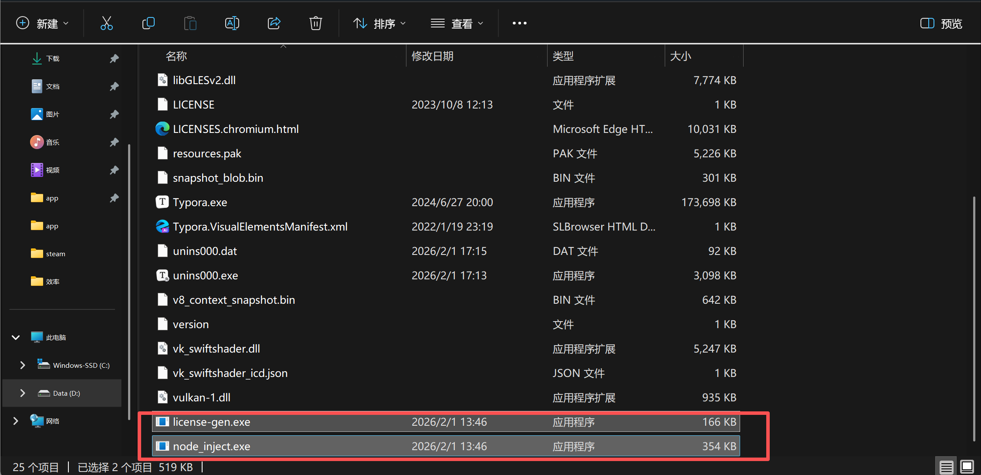Toggle the Preview pane button
This screenshot has height=475, width=981.
[x=941, y=24]
